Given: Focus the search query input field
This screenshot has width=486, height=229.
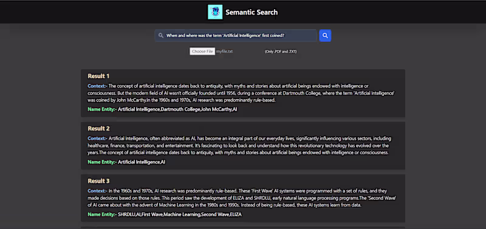Looking at the screenshot, I should pos(236,36).
